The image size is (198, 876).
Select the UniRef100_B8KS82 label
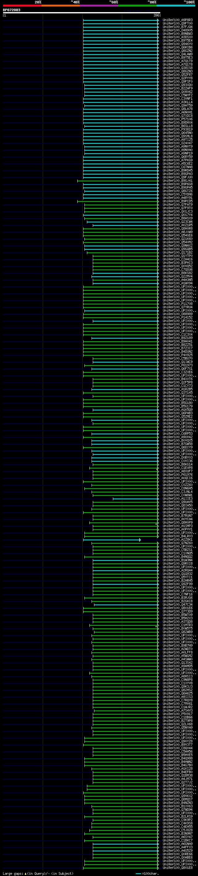[x=178, y=273]
